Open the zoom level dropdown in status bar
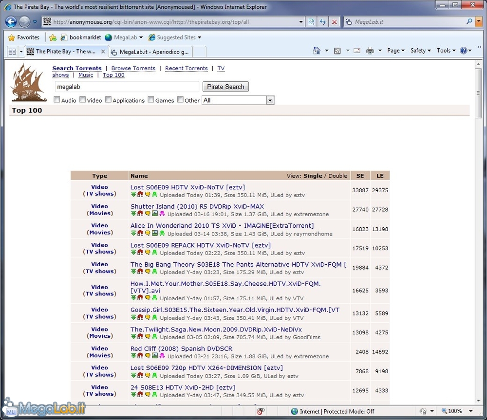This screenshot has height=420, width=487. 471,411
